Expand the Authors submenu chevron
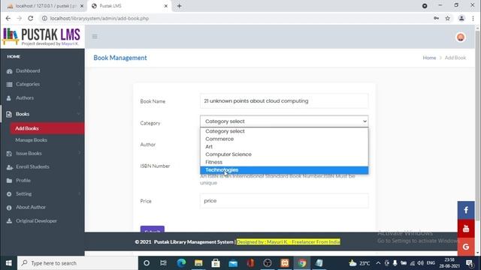Screen dimensions: 481x270 pos(79,97)
